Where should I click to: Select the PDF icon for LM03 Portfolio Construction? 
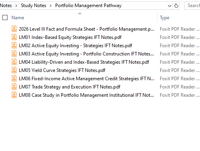pyautogui.click(x=14, y=54)
